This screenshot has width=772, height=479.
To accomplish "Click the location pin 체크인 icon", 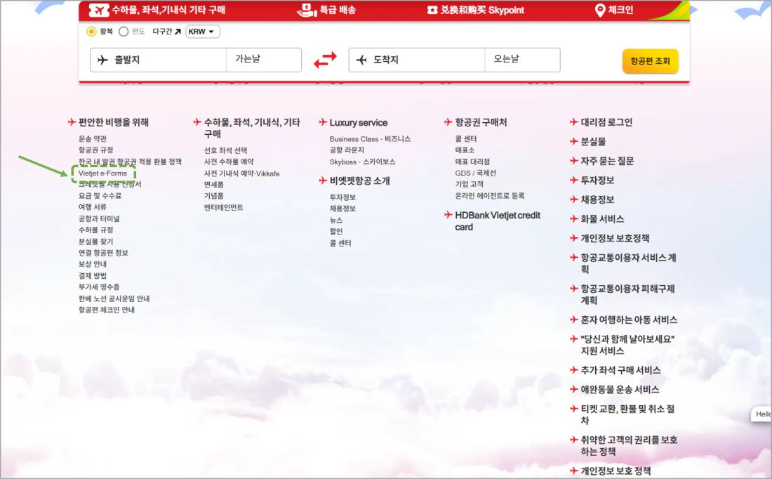I will click(x=600, y=10).
